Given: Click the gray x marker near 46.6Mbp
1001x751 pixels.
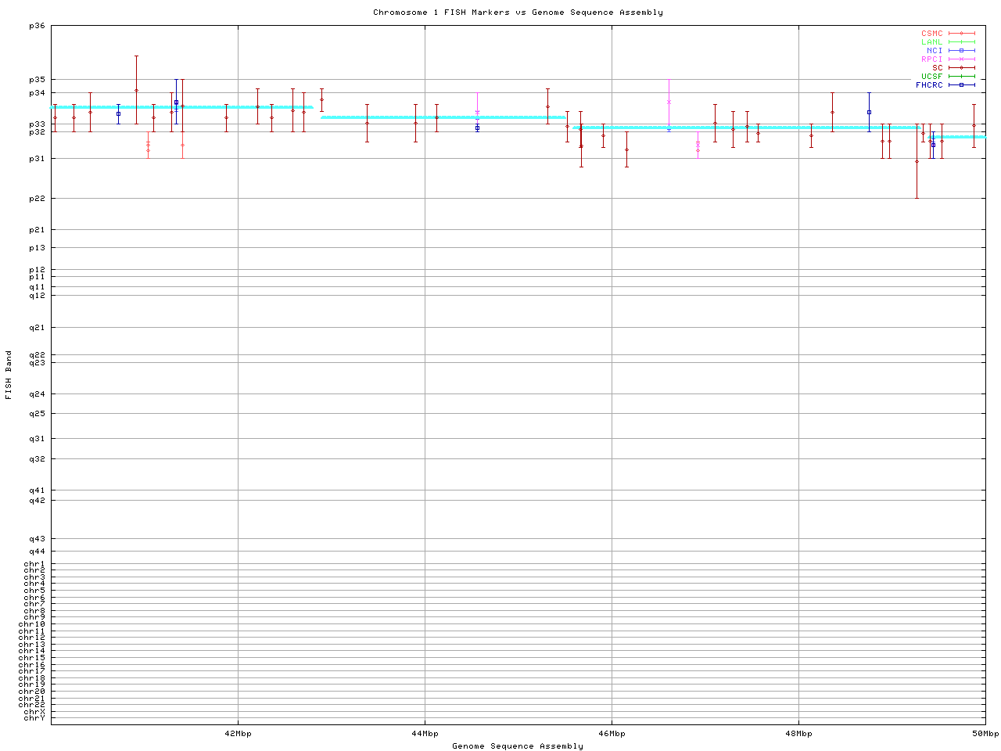Looking at the screenshot, I should pos(669,102).
